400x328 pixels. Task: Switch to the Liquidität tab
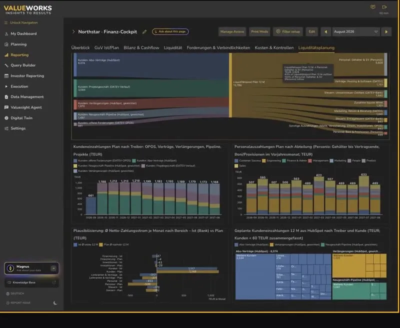pos(173,47)
